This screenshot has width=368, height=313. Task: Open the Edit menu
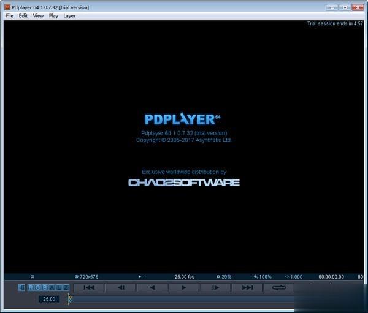pos(23,16)
